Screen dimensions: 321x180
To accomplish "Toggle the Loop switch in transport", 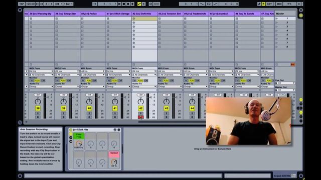I will point(209,4).
